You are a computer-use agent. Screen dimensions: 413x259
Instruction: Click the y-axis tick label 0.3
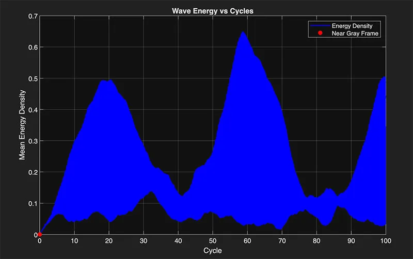click(33, 141)
